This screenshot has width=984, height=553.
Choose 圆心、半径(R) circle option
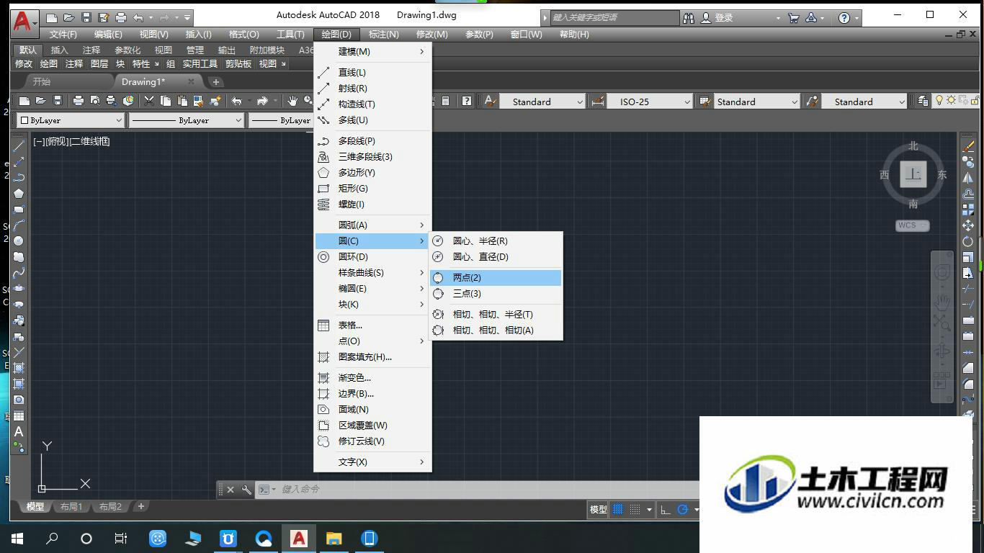(x=496, y=240)
